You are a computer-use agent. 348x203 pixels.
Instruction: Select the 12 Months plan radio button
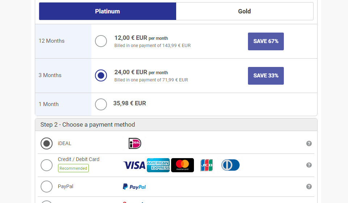pyautogui.click(x=101, y=41)
